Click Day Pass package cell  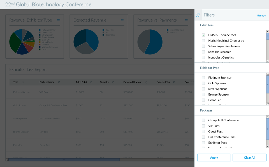click(44, 132)
